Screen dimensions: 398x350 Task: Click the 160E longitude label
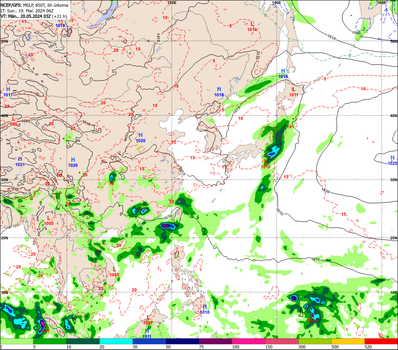click(x=381, y=2)
